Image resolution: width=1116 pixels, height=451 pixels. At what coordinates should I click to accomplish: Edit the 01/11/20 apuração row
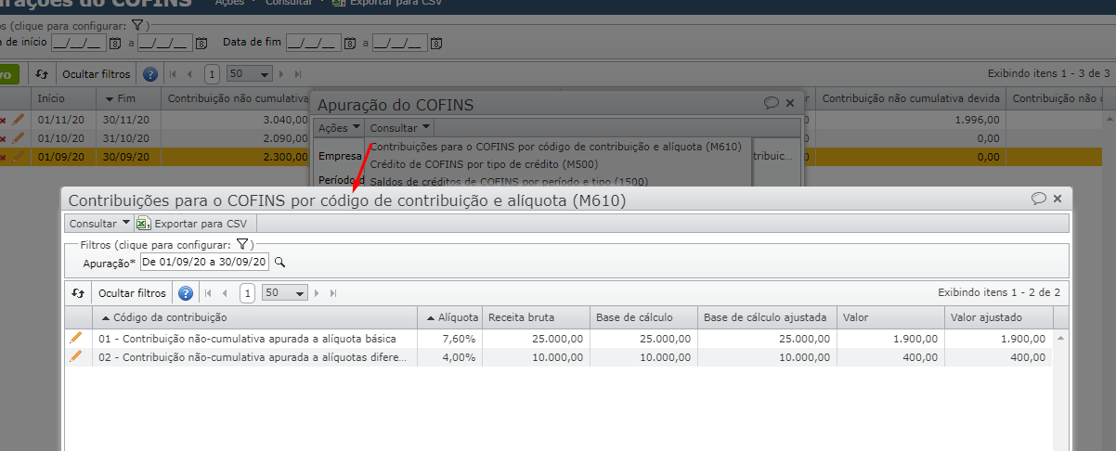click(18, 120)
